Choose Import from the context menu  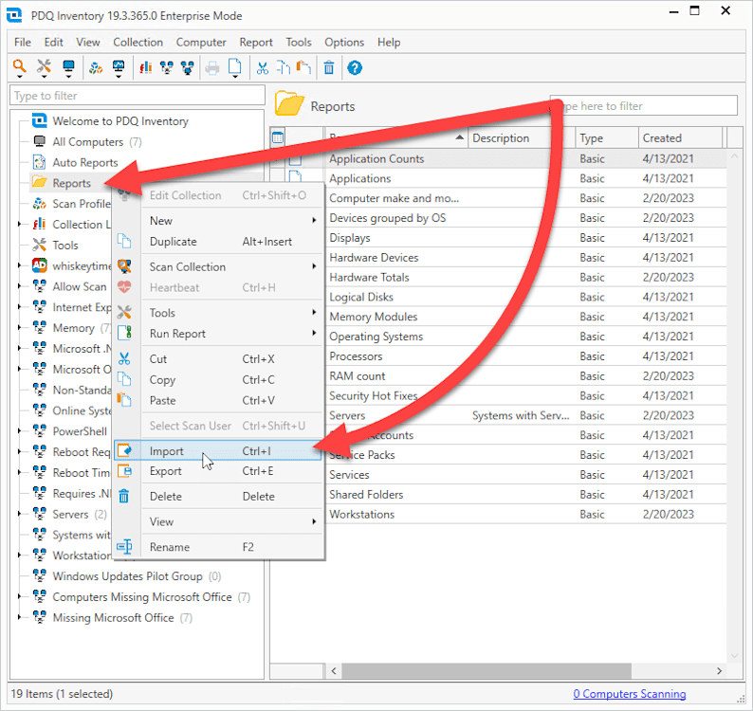coord(218,451)
